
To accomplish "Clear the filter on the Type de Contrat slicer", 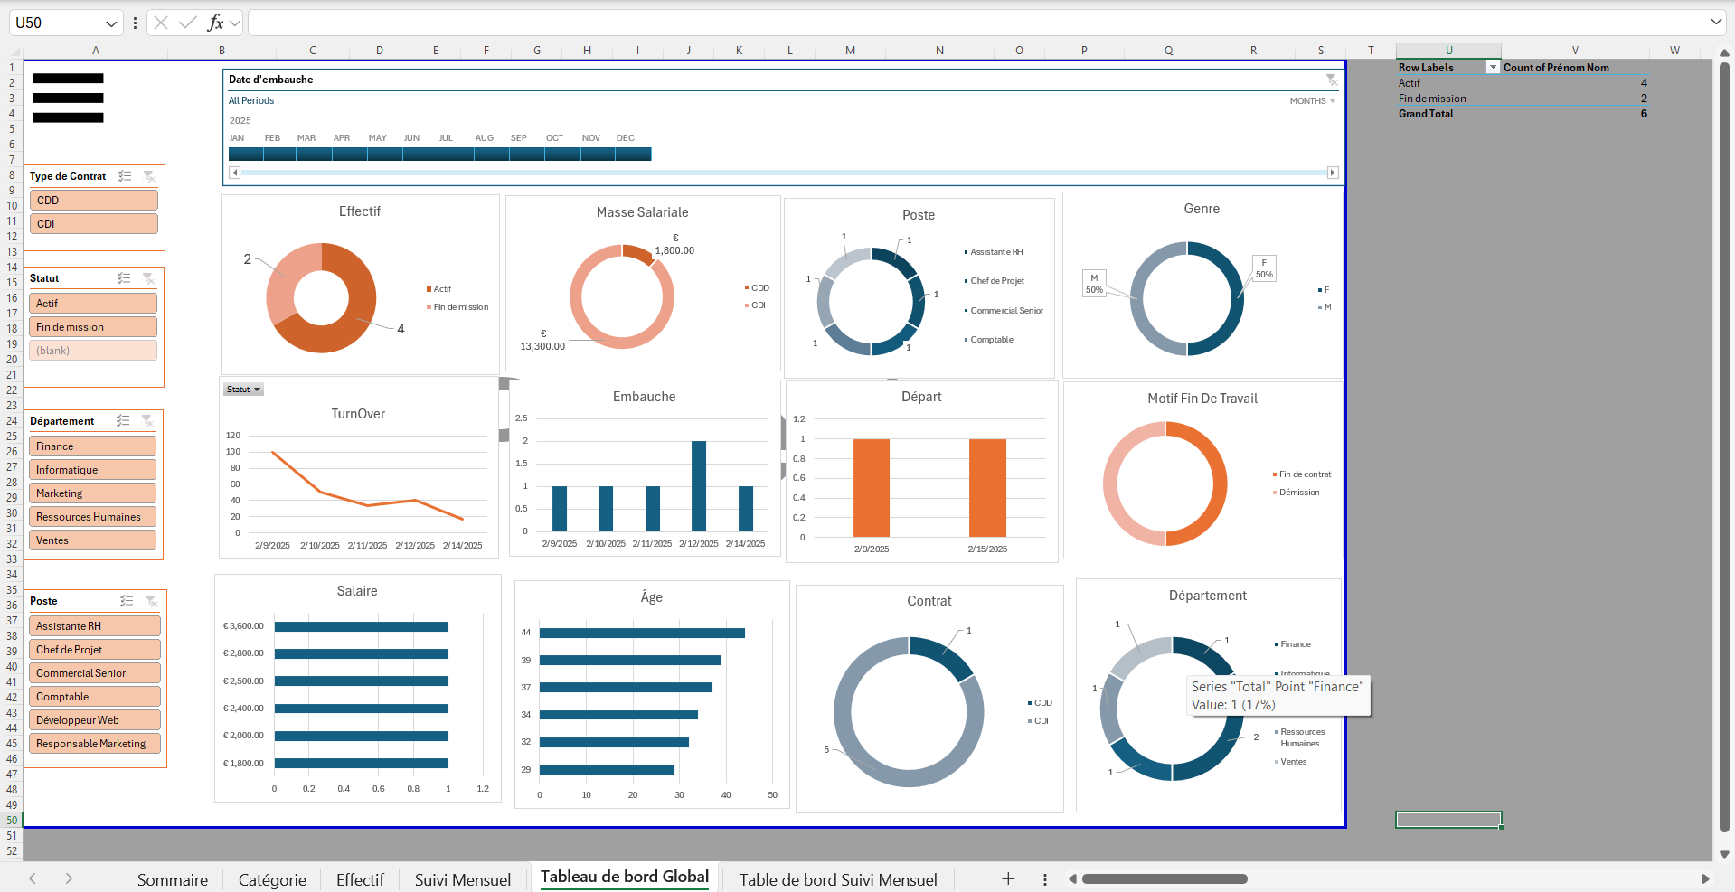I will click(x=150, y=176).
